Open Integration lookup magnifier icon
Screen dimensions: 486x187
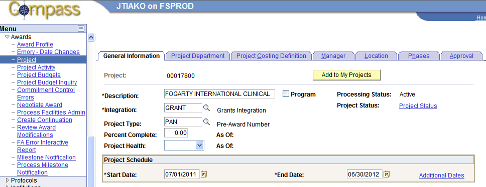[206, 108]
